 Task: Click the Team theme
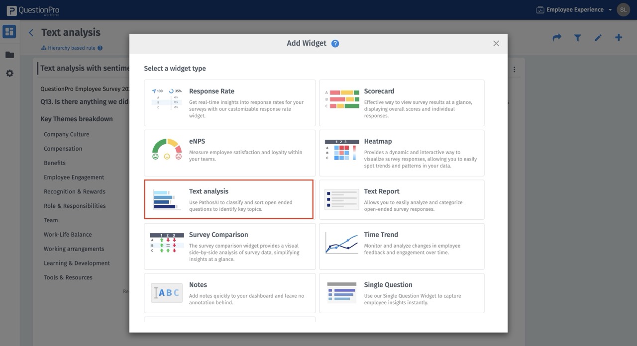51,220
